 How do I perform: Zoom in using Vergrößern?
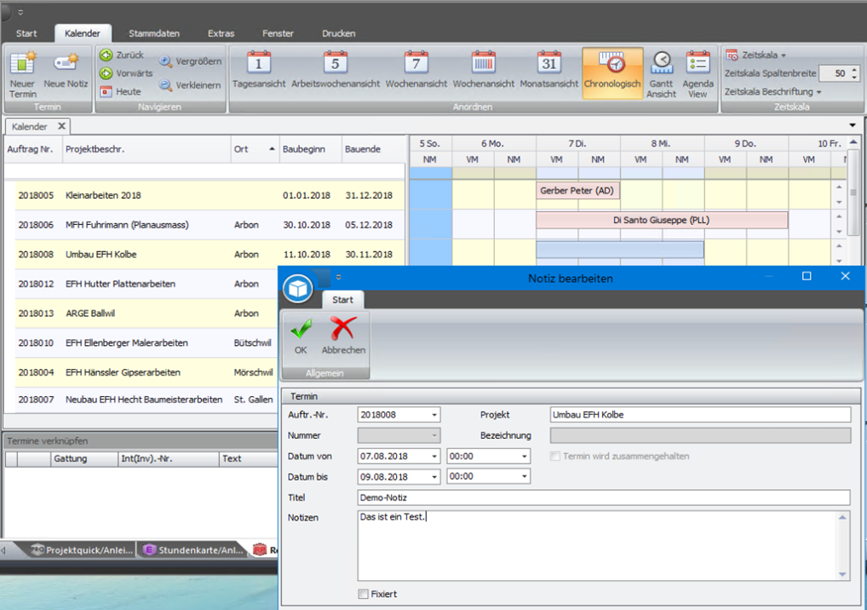tap(191, 61)
